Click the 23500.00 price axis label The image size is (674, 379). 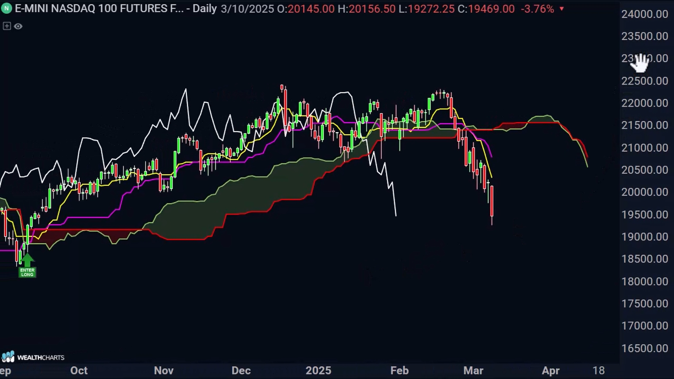pos(645,36)
